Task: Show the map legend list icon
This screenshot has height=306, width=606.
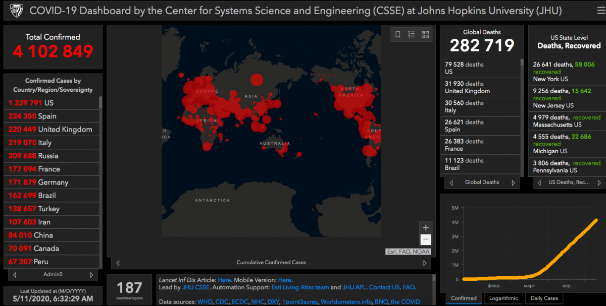Action: [x=412, y=35]
